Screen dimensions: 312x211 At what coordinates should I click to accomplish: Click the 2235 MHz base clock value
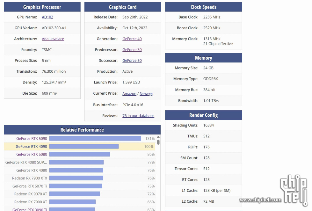[212, 17]
